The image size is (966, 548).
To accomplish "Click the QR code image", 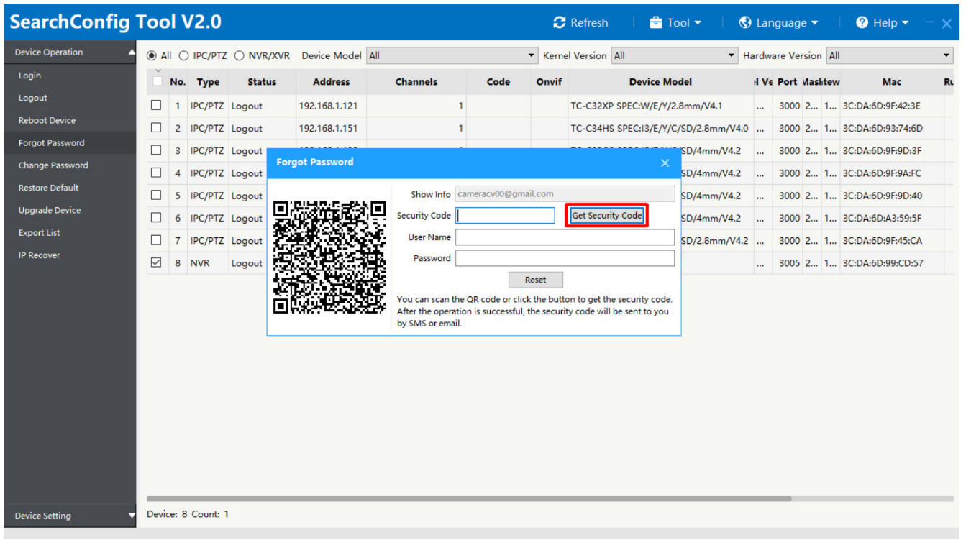I will [x=330, y=257].
